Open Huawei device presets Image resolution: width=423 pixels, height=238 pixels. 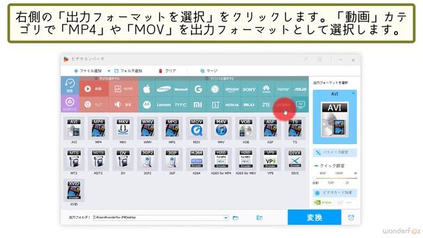pos(266,89)
